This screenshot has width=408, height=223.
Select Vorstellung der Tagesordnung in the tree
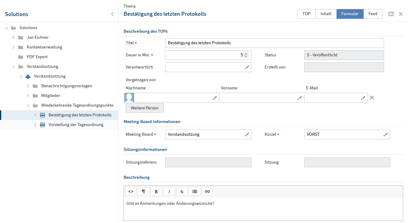pos(76,125)
